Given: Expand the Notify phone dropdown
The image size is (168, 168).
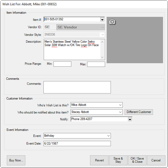Looking at the screenshot, I should coord(130,119).
